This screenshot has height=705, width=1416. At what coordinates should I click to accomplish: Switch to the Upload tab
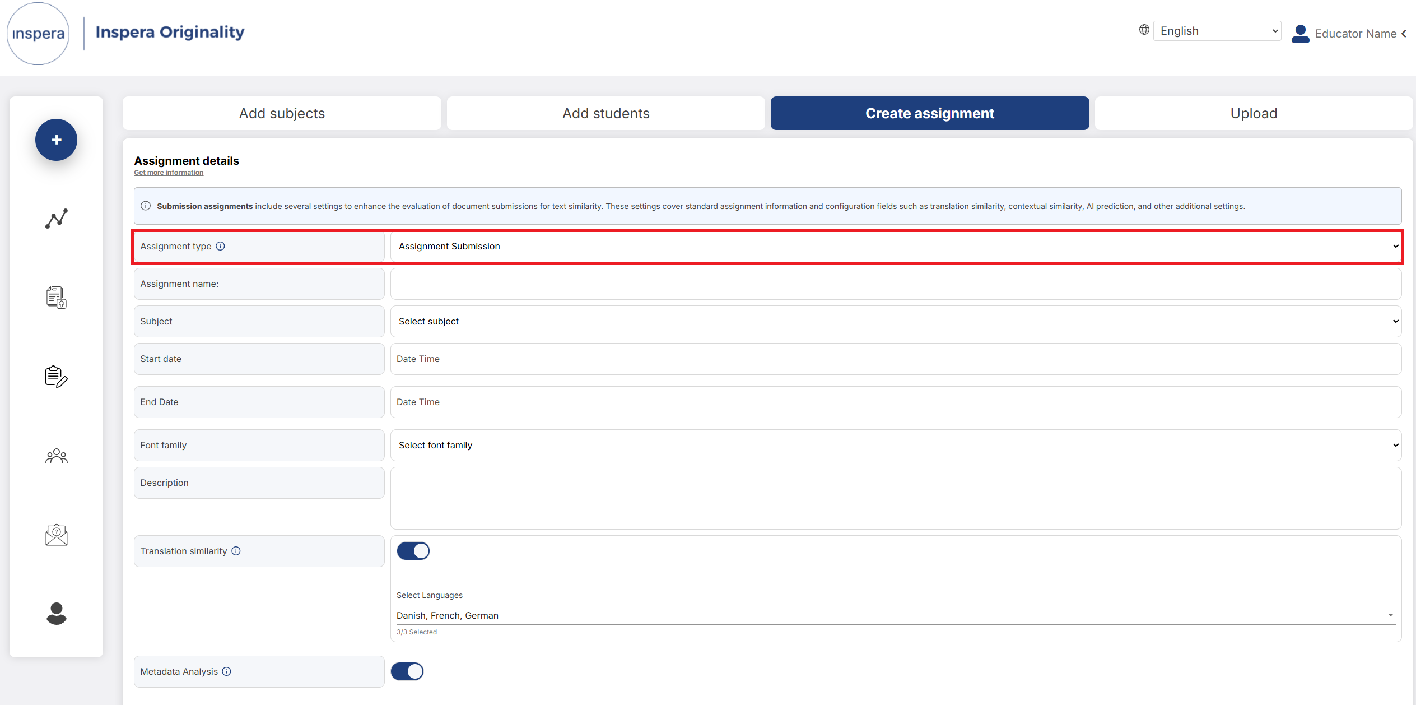coord(1254,113)
